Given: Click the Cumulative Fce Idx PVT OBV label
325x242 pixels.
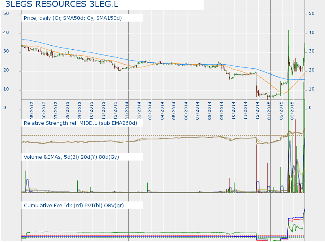Looking at the screenshot, I should coord(74,205).
